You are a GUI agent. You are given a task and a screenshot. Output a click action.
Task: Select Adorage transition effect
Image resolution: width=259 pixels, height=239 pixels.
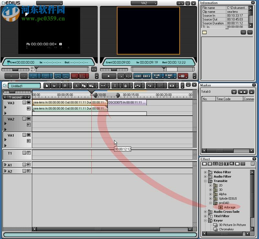(230, 207)
